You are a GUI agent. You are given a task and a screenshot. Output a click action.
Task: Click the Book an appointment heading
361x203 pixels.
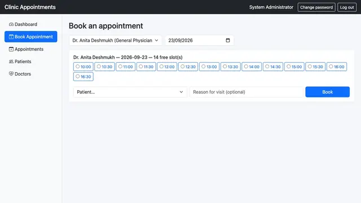pyautogui.click(x=106, y=26)
